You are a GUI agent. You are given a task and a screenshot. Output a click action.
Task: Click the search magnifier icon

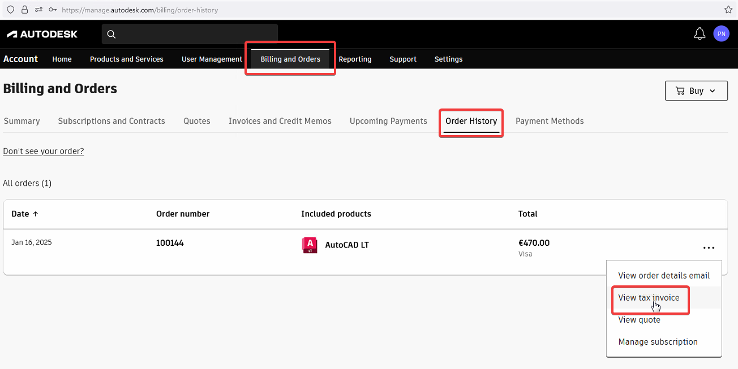click(x=111, y=34)
